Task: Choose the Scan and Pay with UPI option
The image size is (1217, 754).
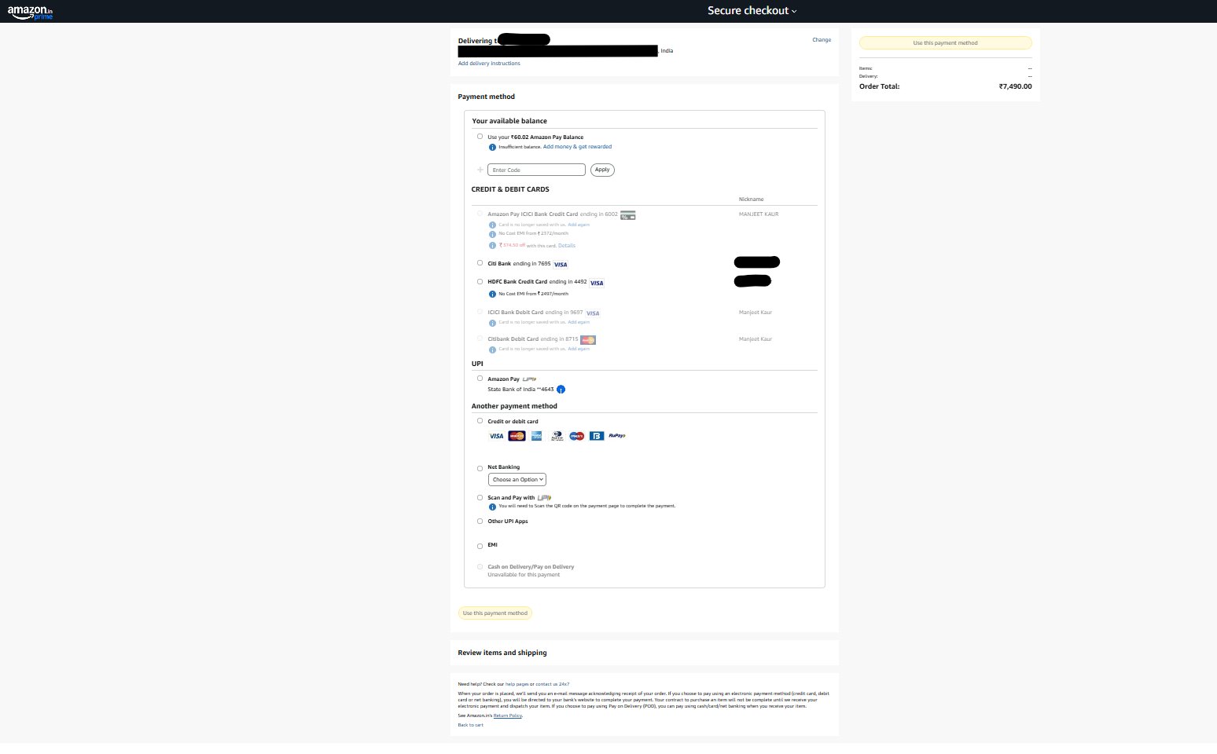Action: (x=480, y=497)
